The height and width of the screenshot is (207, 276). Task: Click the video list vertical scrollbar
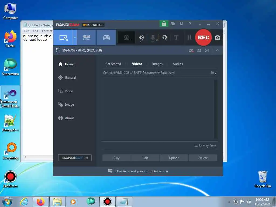point(216,109)
